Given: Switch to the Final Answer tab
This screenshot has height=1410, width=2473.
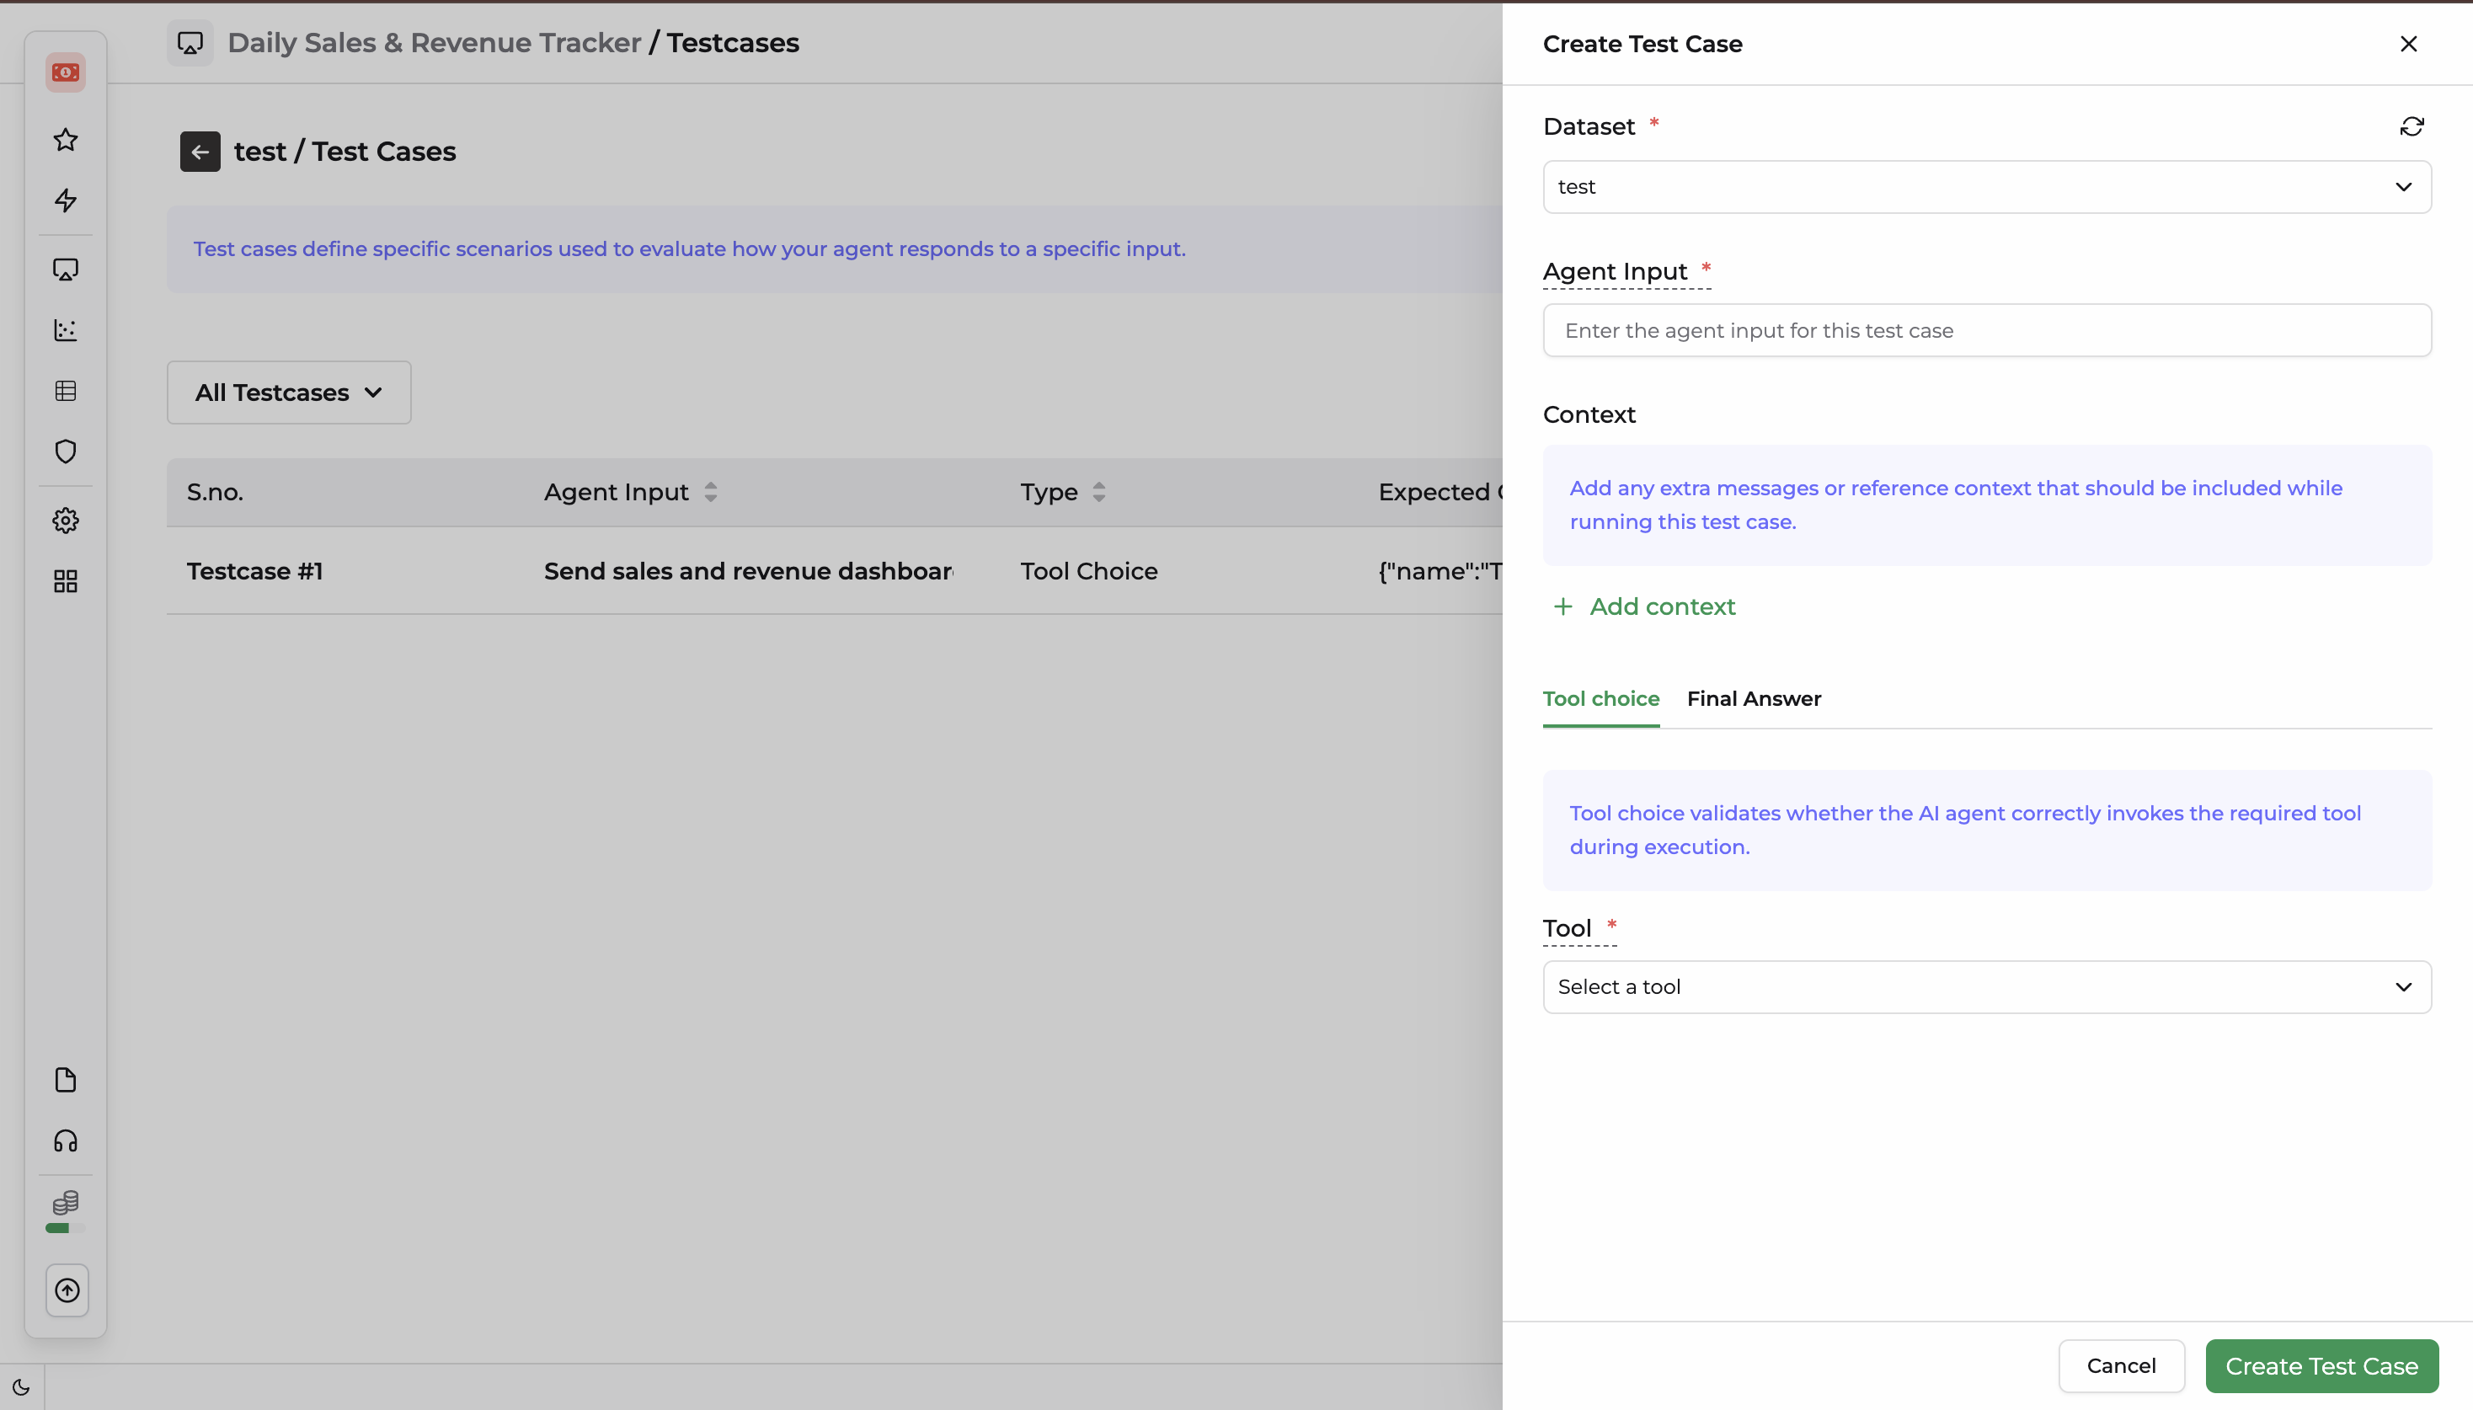Looking at the screenshot, I should [1754, 698].
